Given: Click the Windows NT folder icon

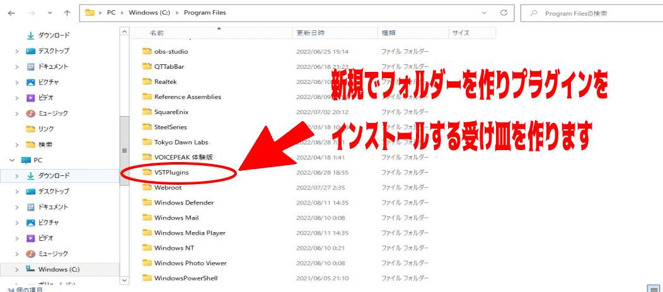Looking at the screenshot, I should [147, 248].
